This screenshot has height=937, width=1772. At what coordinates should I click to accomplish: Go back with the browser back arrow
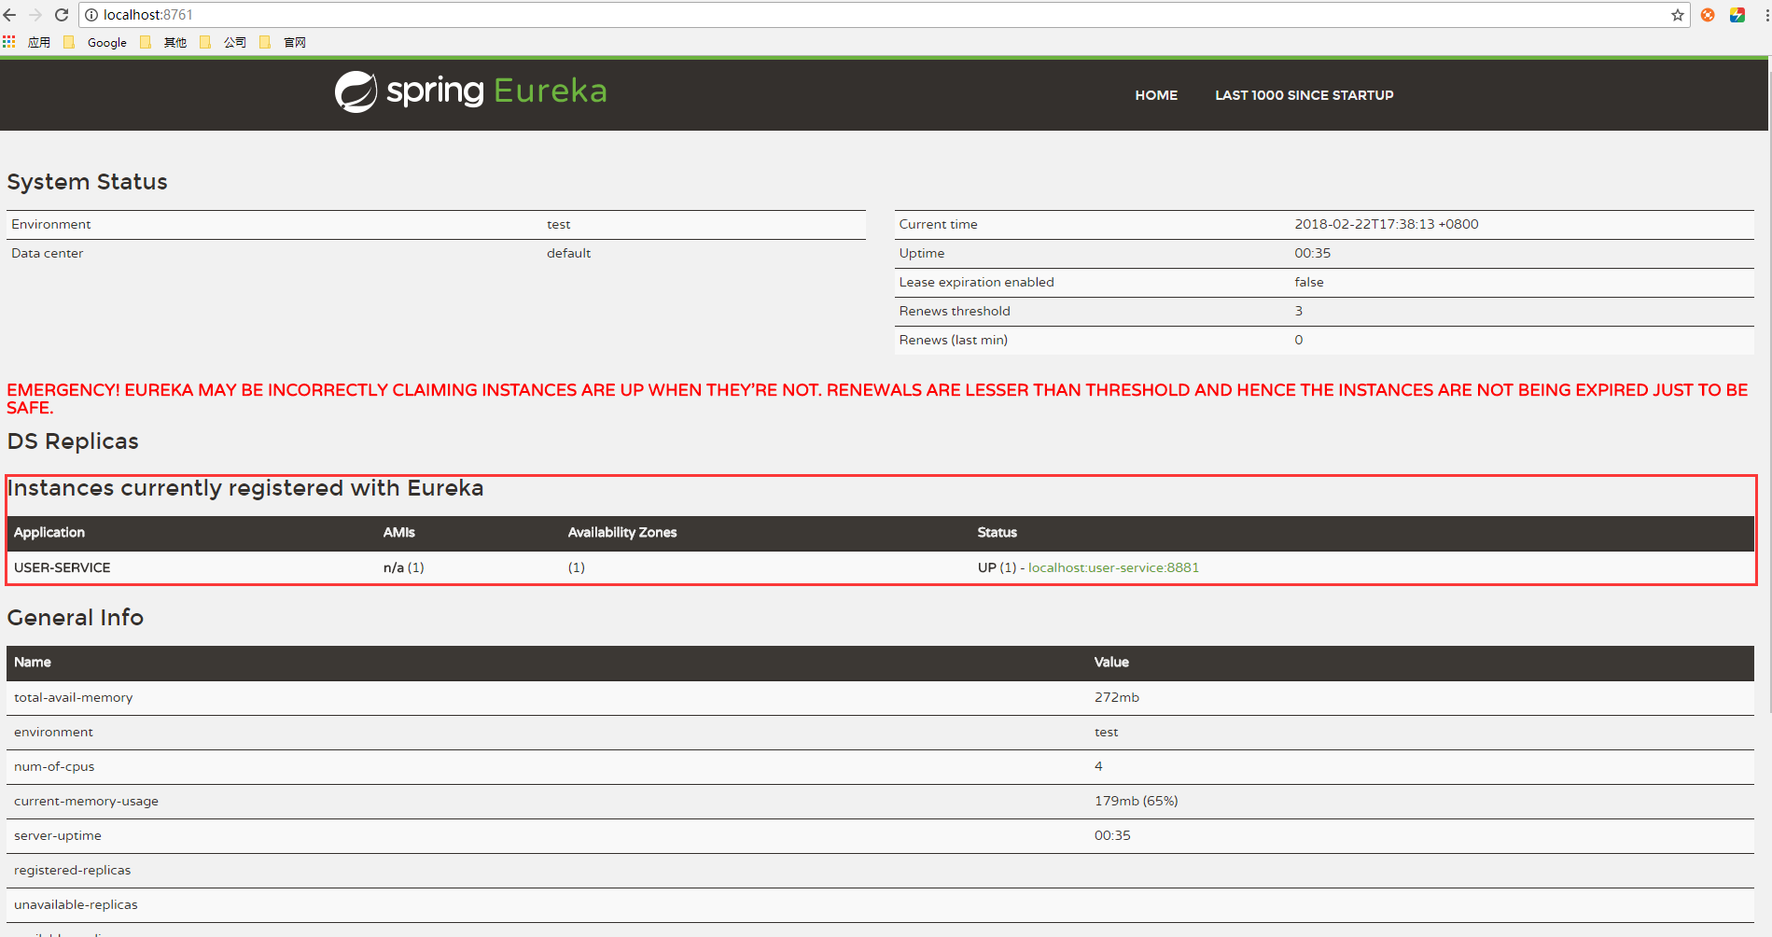click(x=10, y=15)
